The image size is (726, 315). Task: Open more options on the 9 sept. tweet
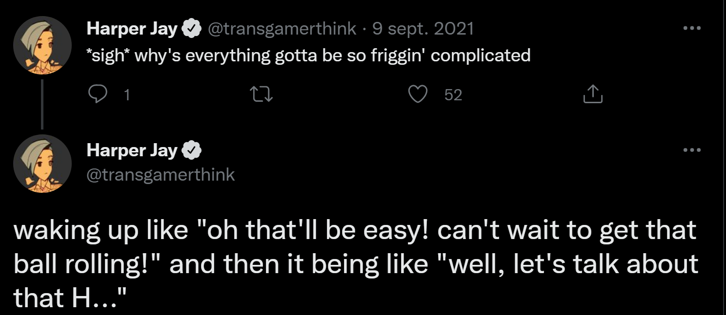(691, 29)
